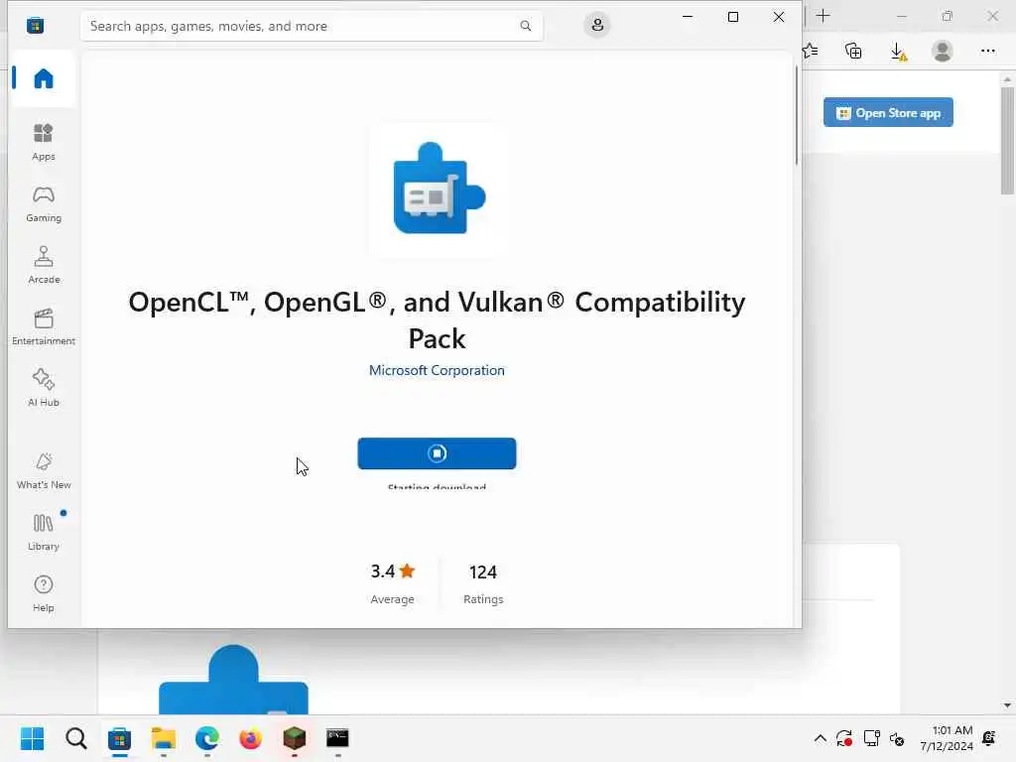The height and width of the screenshot is (762, 1016).
Task: Open the Windows Start menu
Action: pos(32,738)
